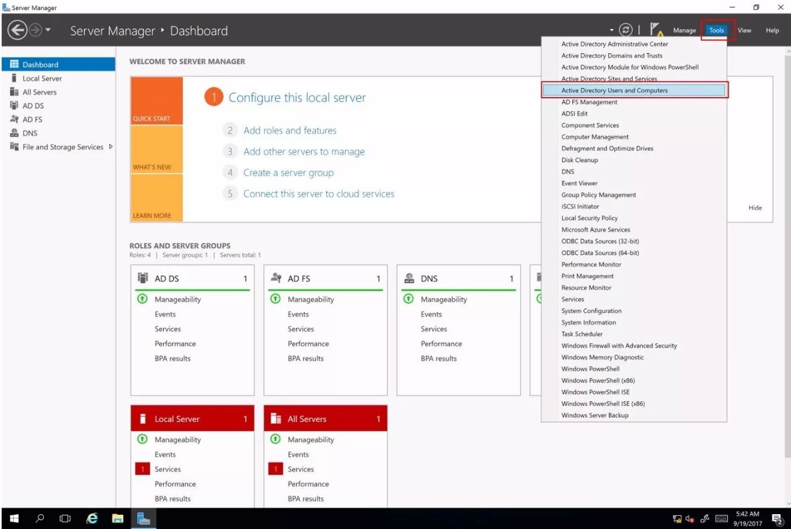791x529 pixels.
Task: Click the taskbar search icon
Action: (x=40, y=518)
